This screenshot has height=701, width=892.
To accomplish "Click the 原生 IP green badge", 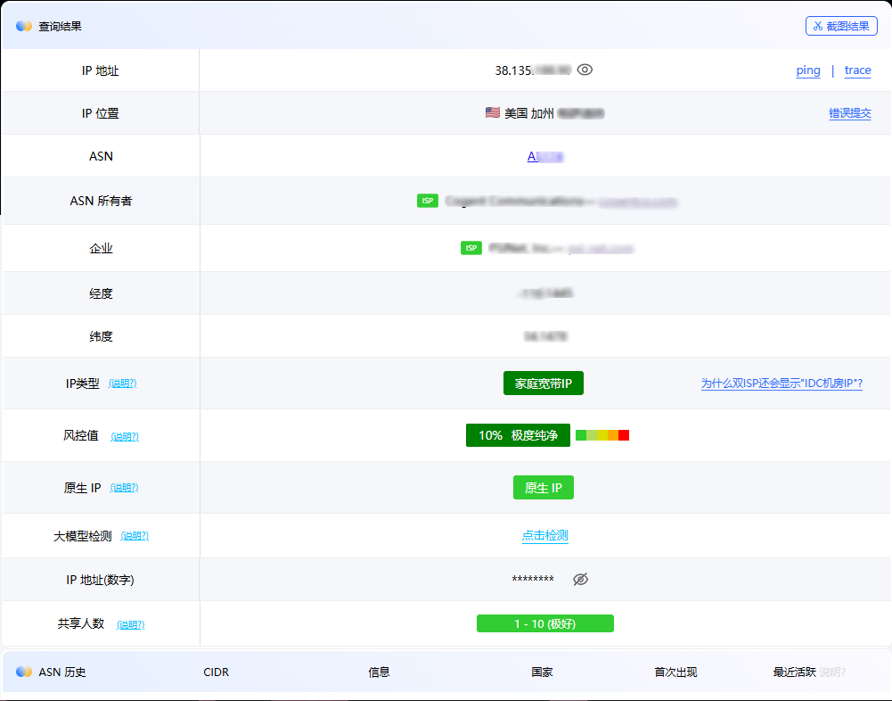I will pos(543,487).
